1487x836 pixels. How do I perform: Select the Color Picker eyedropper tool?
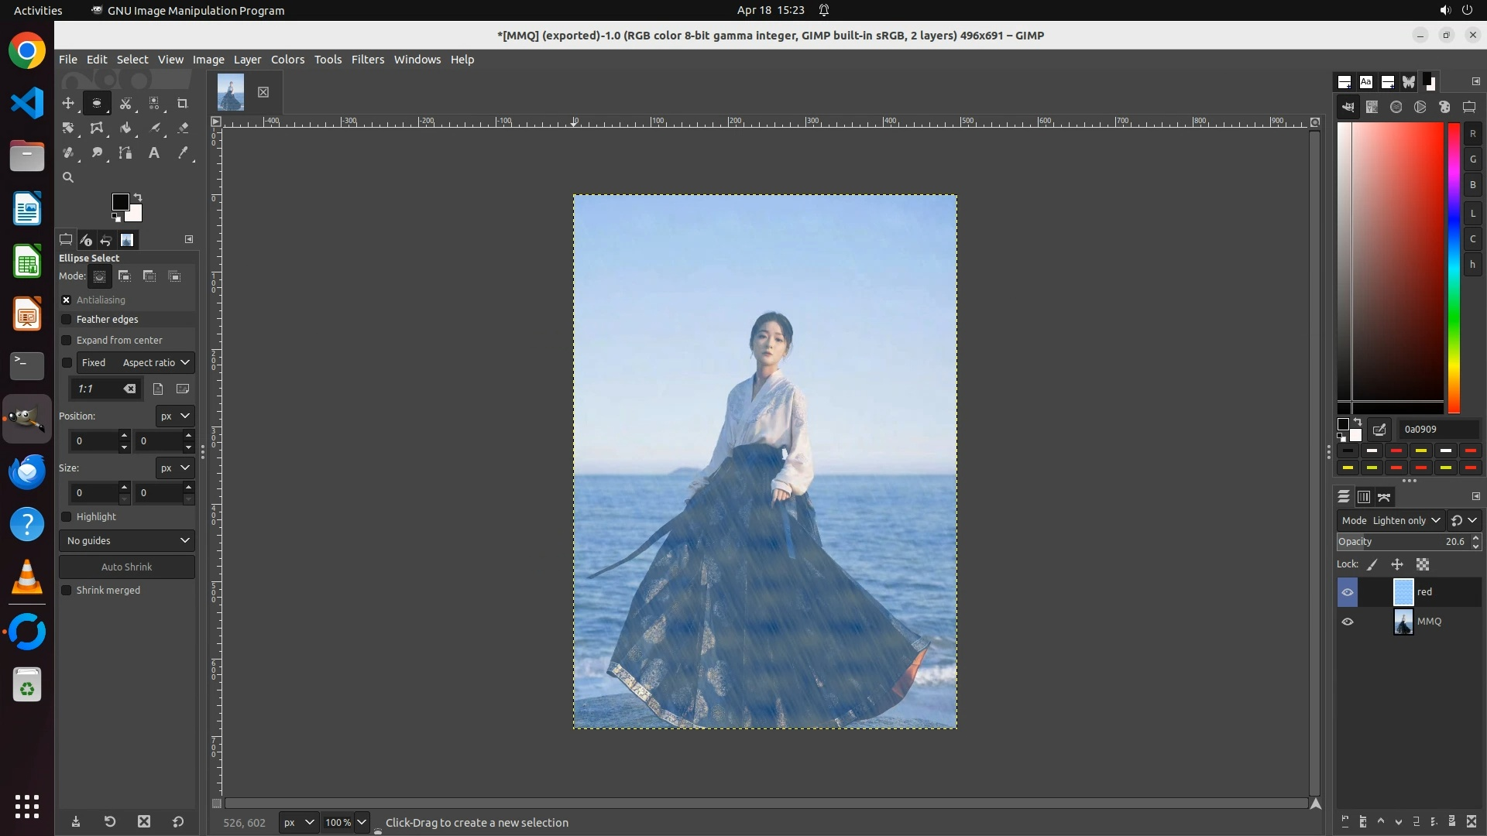183,152
